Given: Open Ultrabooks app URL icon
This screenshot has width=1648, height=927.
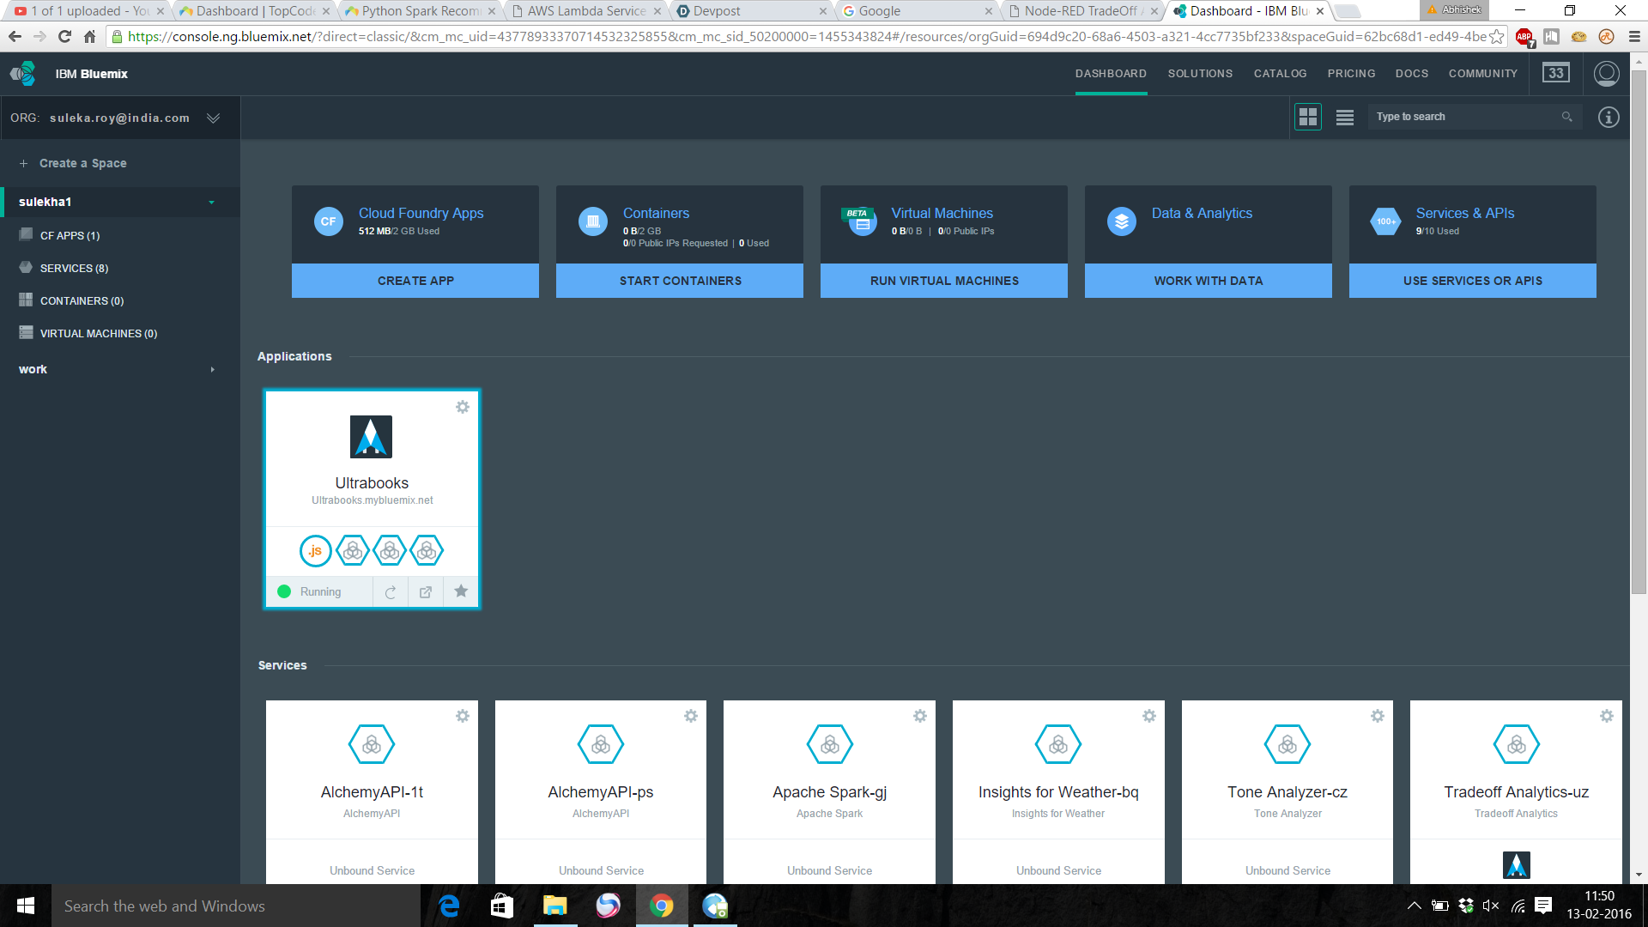Looking at the screenshot, I should (426, 592).
